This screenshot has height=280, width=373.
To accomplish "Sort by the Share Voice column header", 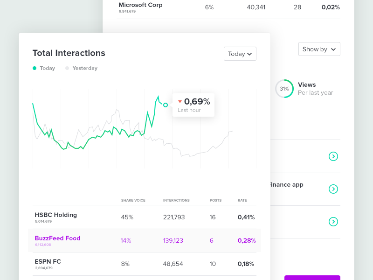I will 133,200.
